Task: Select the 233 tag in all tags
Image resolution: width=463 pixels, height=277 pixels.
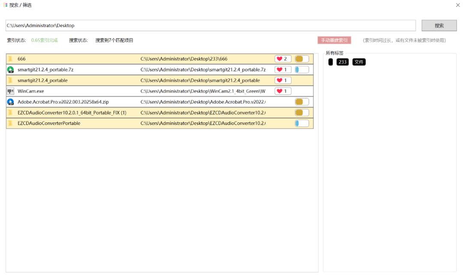Action: (x=343, y=62)
